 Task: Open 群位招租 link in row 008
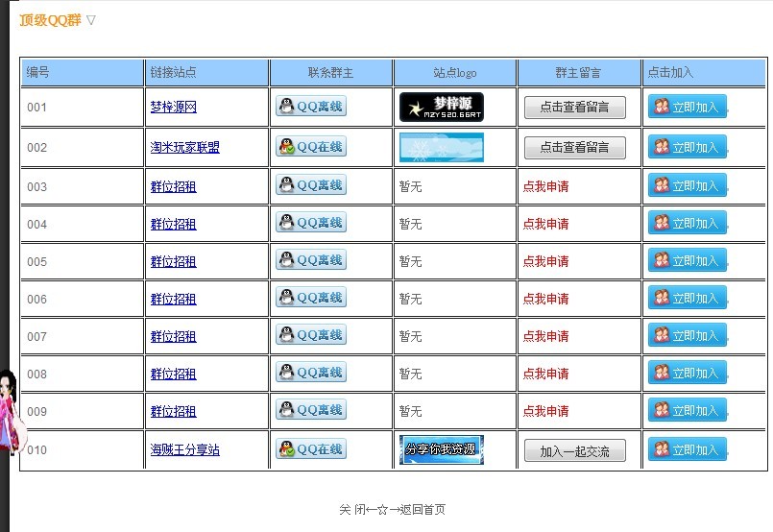(174, 375)
